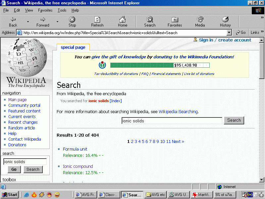Expand the address bar URL dropdown
The width and height of the screenshot is (265, 199).
[229, 33]
